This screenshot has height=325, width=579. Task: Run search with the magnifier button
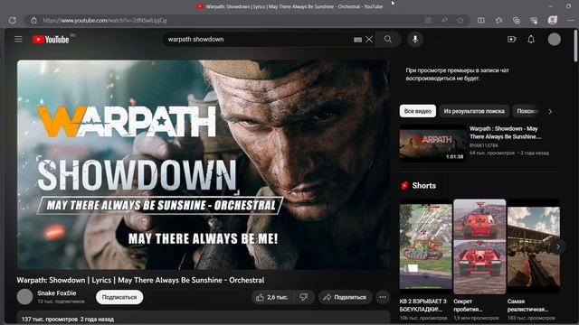(388, 39)
